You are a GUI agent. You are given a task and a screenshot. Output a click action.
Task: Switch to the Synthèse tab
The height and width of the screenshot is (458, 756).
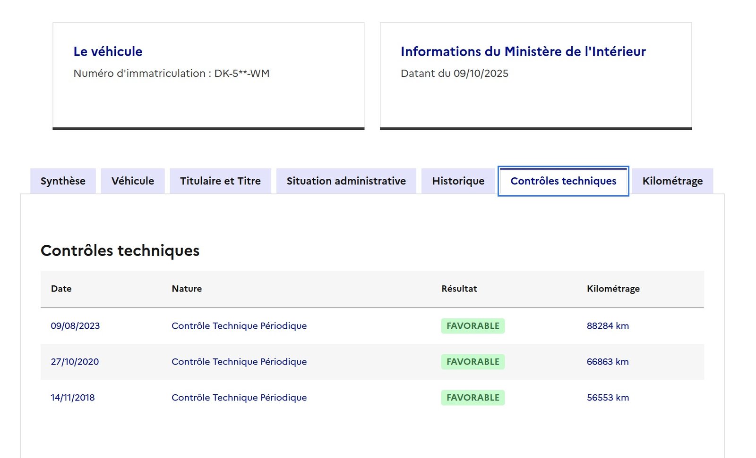[x=63, y=181]
